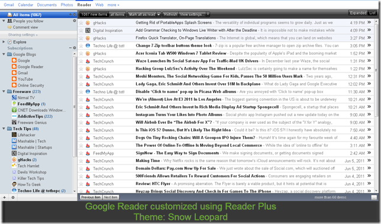Click Techno Life feed icon on 7-Zip row
The width and height of the screenshot is (381, 224).
[88, 45]
